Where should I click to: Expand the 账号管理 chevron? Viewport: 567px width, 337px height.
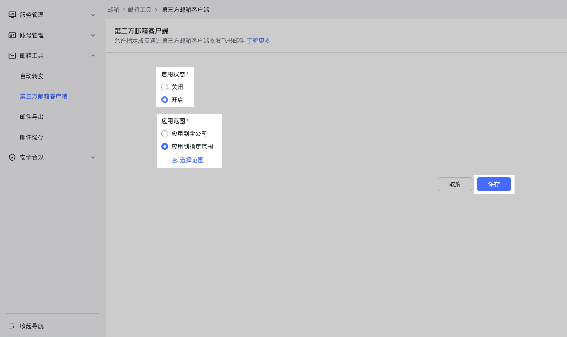tap(93, 35)
